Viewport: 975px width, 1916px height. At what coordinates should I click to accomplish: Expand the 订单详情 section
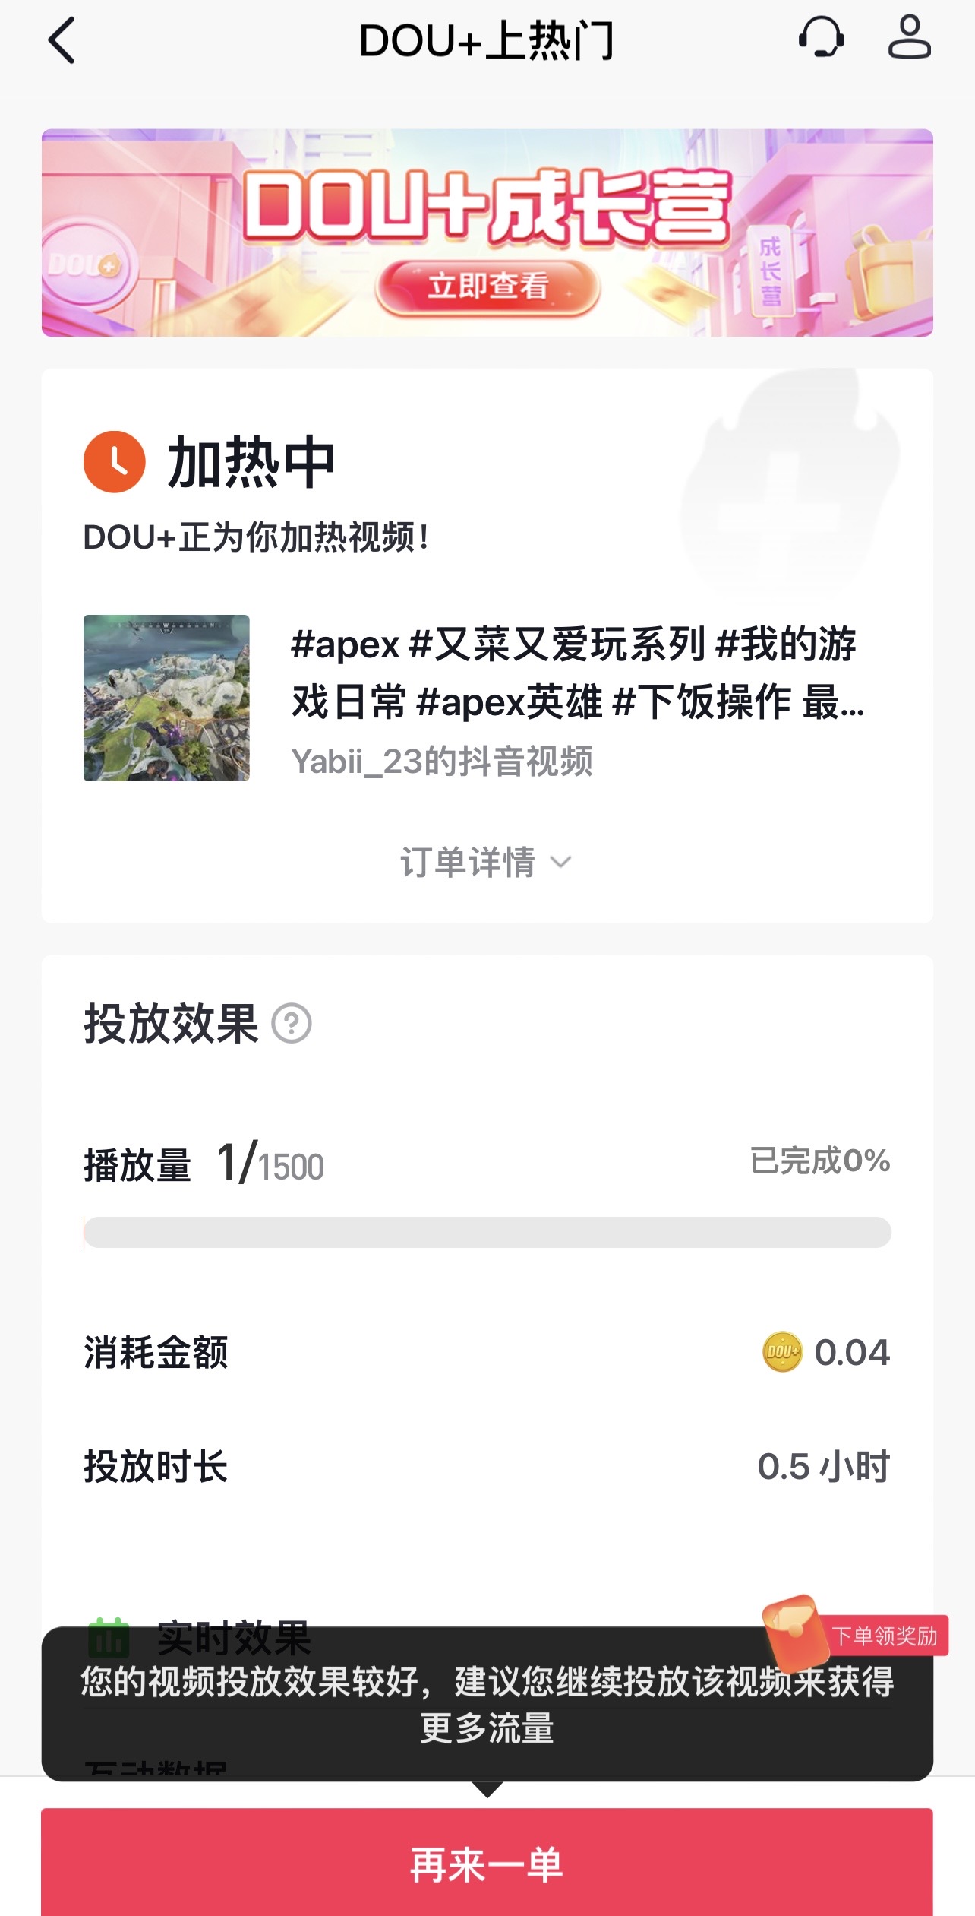pos(486,863)
